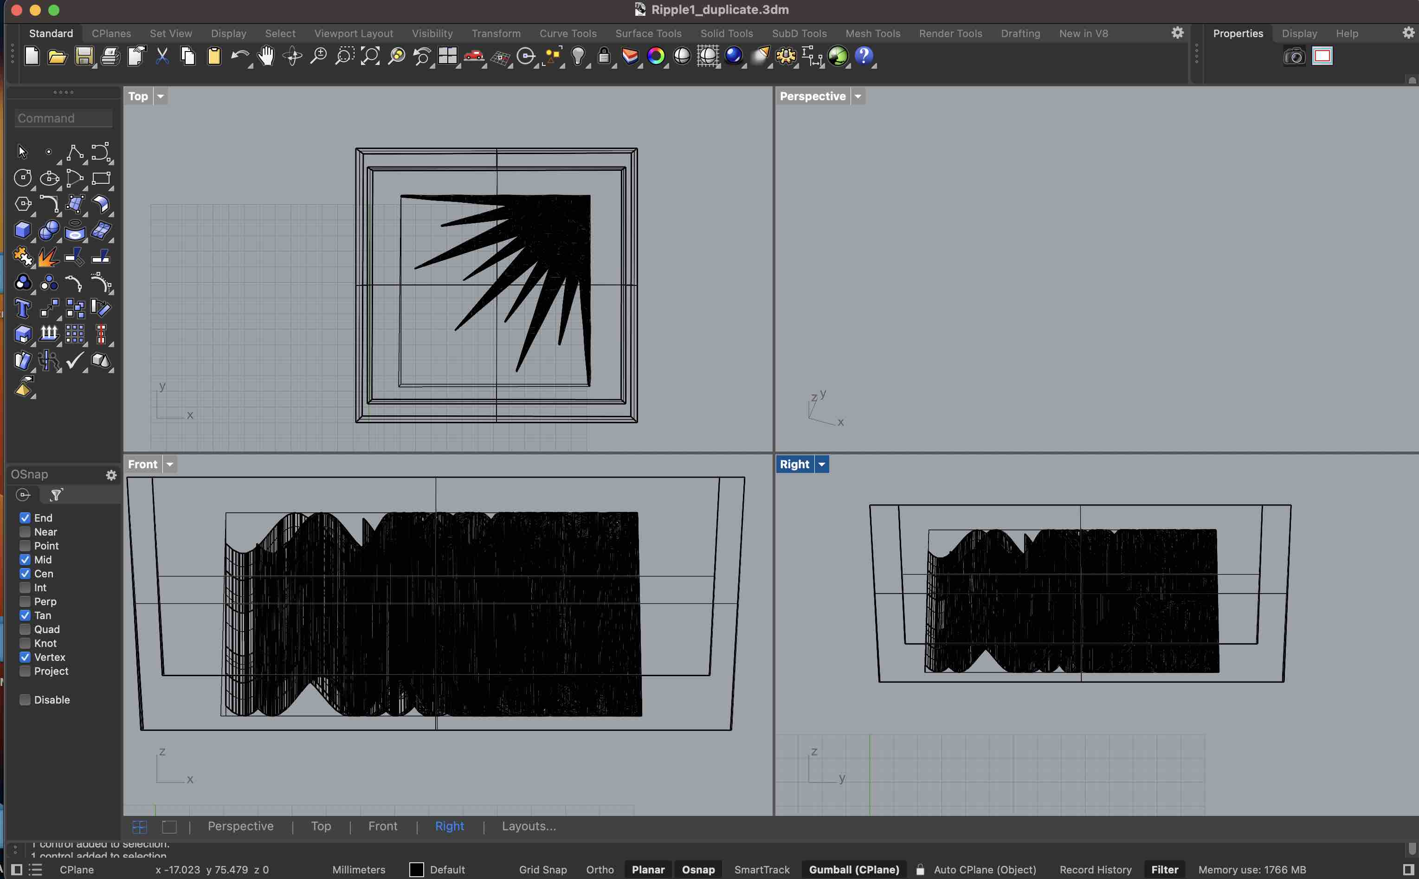The width and height of the screenshot is (1419, 879).
Task: Click the Cut scissors icon
Action: pyautogui.click(x=162, y=57)
